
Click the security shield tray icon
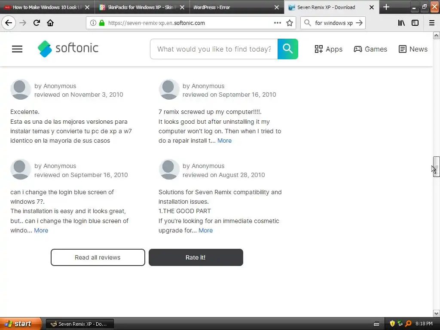(x=392, y=324)
